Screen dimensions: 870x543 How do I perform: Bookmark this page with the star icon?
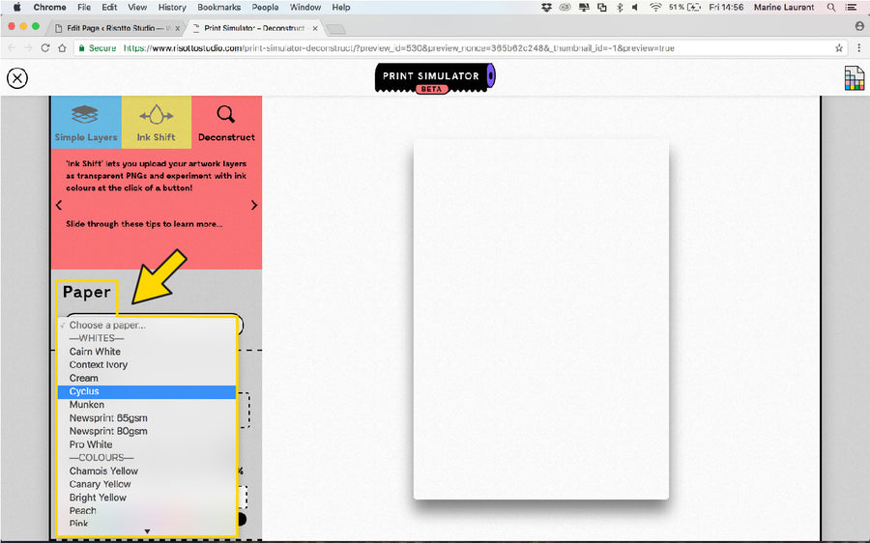pos(839,48)
